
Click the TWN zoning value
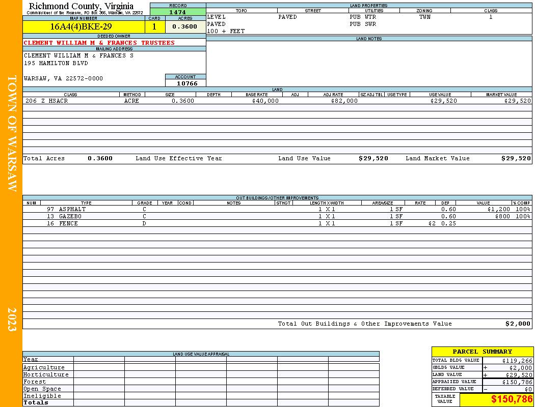(425, 17)
